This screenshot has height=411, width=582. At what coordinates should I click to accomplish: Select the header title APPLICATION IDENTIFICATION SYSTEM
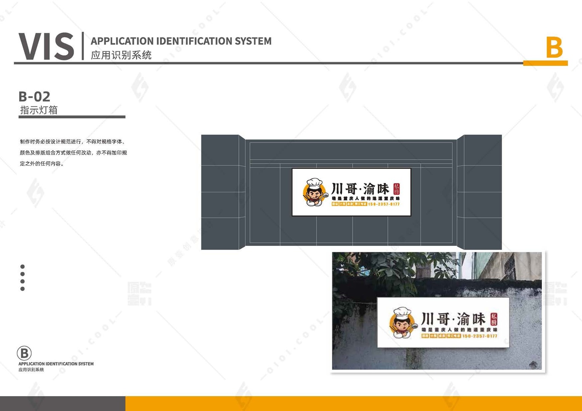tap(181, 41)
